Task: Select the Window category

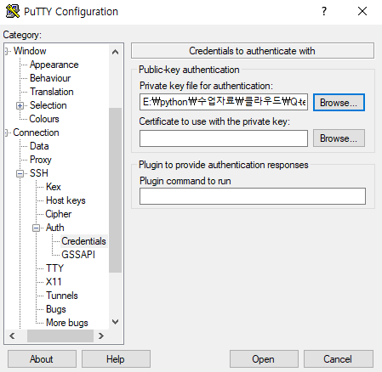Action: coord(30,51)
